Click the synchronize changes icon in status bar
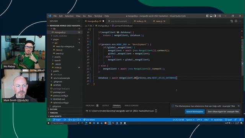245x138 pixels. point(65,120)
